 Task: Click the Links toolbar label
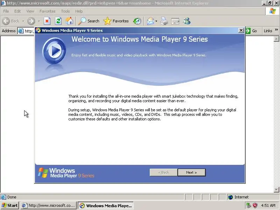point(268,31)
